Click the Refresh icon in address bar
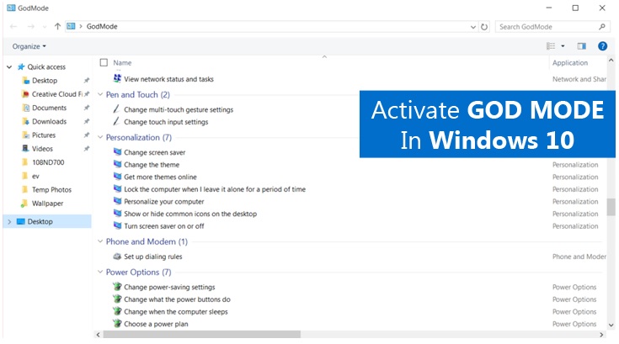Screen dimensions: 619x344 (484, 26)
